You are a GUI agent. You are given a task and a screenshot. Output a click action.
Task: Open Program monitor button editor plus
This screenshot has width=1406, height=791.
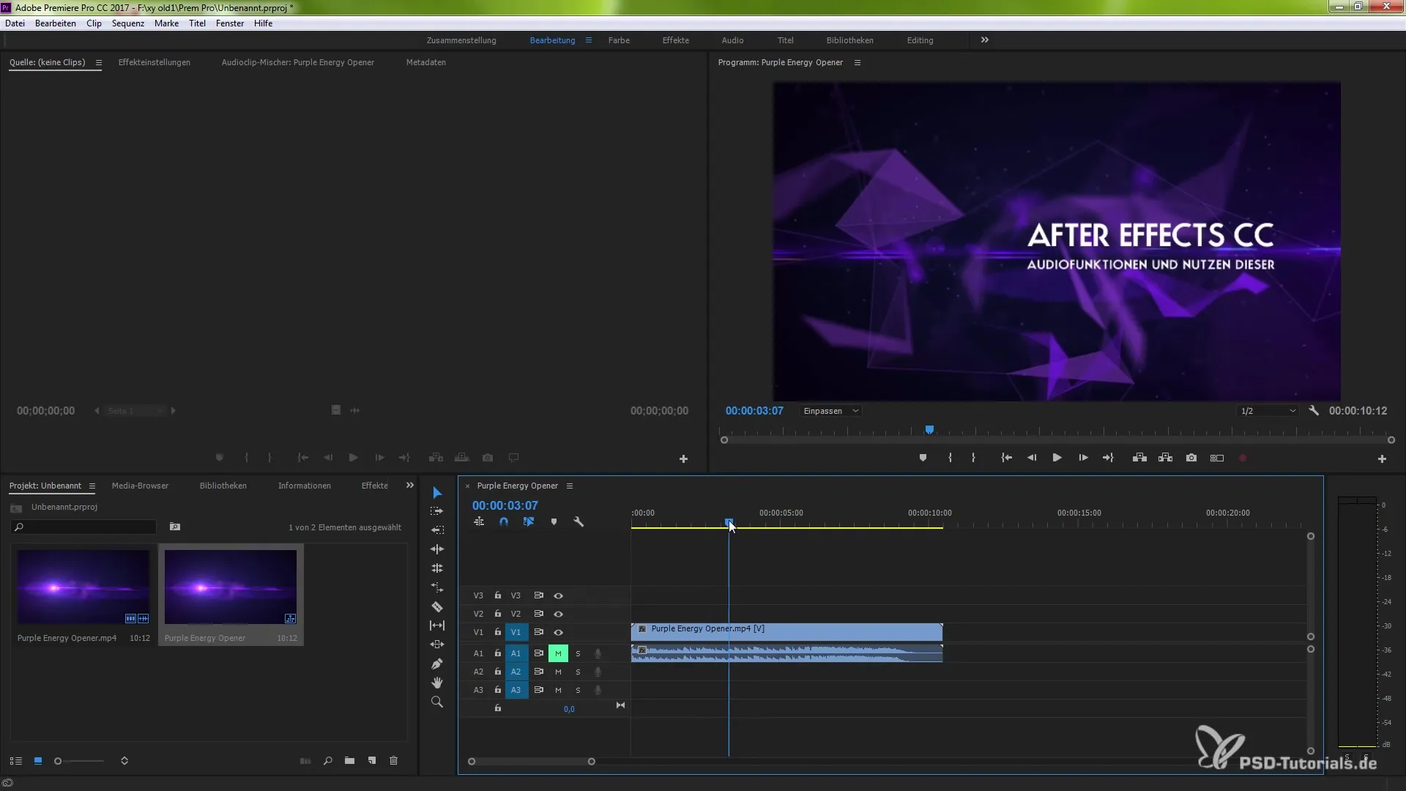[1382, 458]
